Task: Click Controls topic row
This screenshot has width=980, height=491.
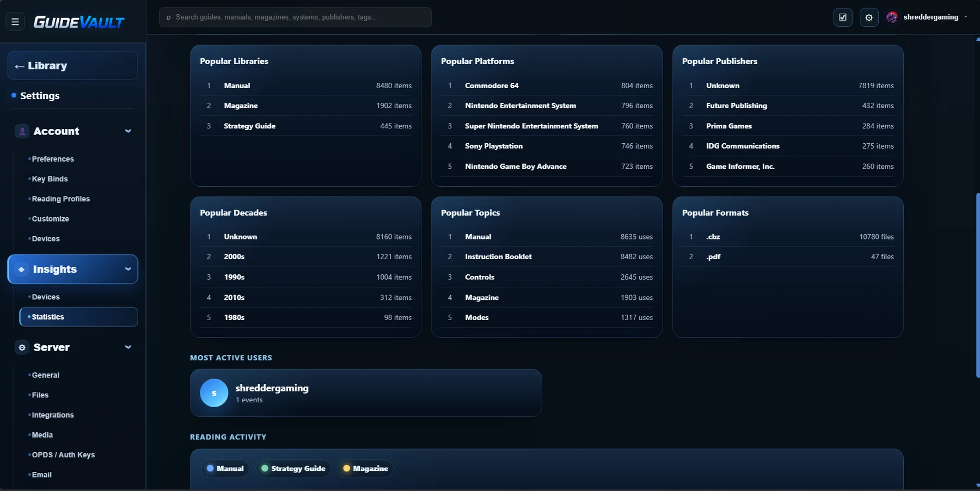Action: click(547, 277)
